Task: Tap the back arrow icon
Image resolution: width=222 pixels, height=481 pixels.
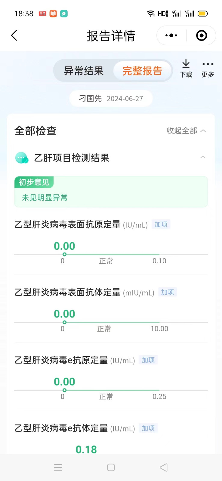Action: [14, 35]
